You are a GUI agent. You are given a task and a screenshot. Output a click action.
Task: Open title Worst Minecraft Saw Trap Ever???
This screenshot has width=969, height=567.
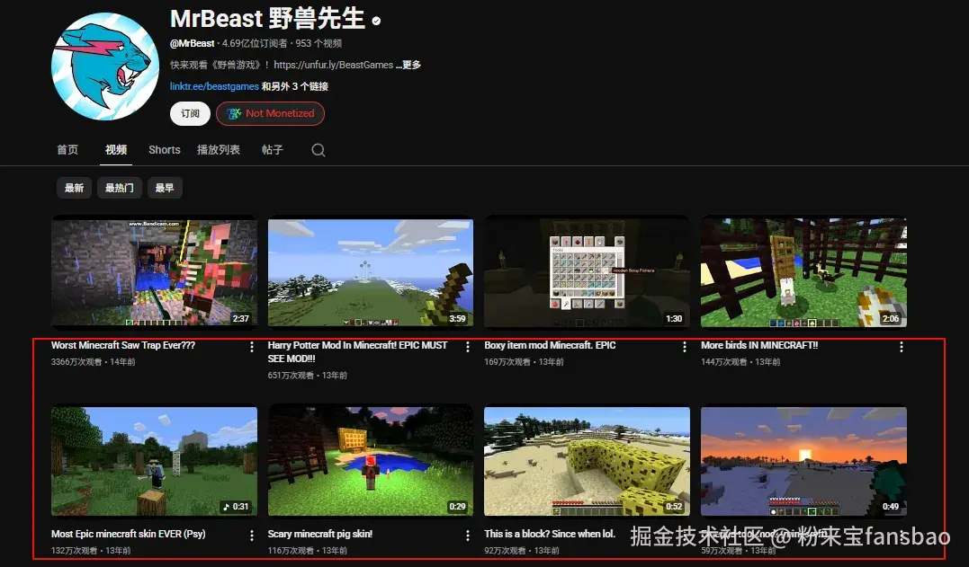[123, 346]
